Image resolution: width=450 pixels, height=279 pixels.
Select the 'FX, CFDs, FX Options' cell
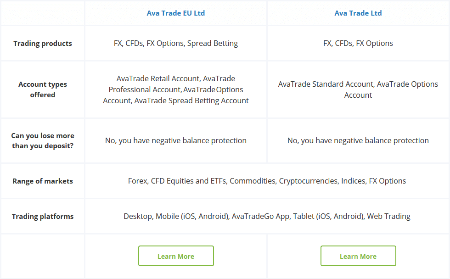[x=358, y=43]
